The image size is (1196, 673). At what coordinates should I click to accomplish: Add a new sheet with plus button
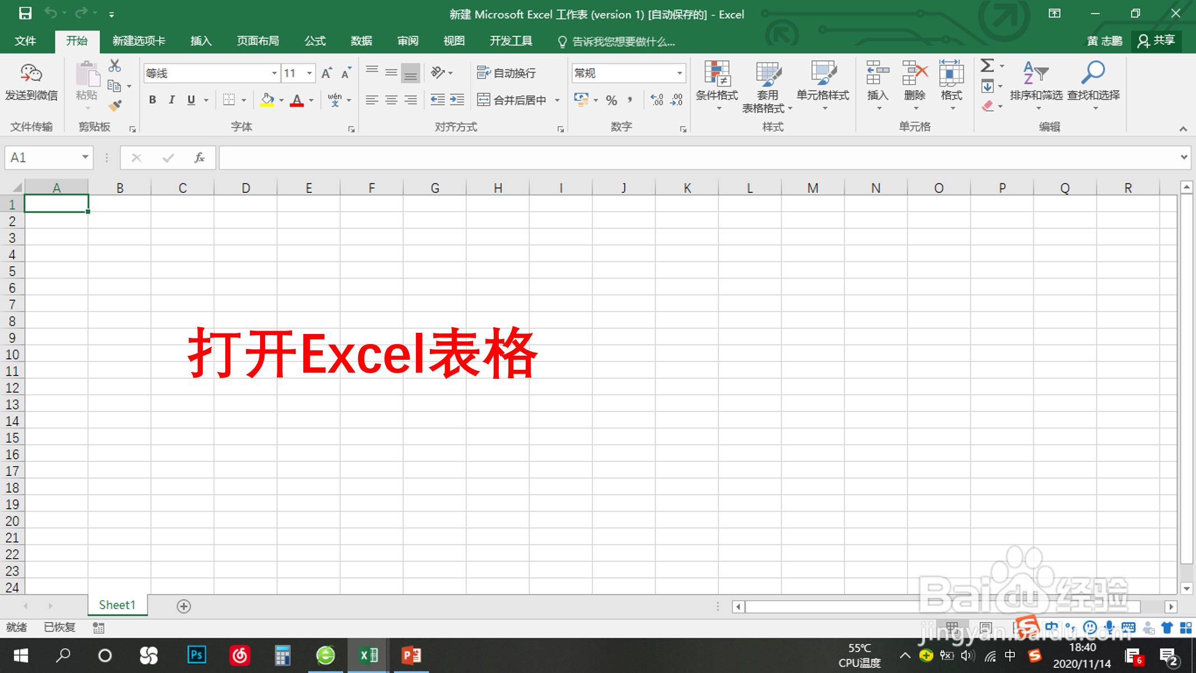tap(184, 606)
